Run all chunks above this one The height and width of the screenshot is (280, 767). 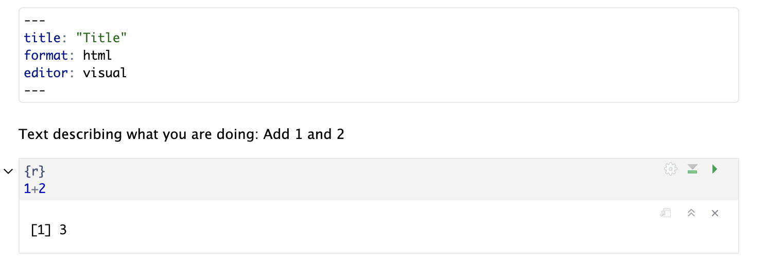tap(692, 169)
